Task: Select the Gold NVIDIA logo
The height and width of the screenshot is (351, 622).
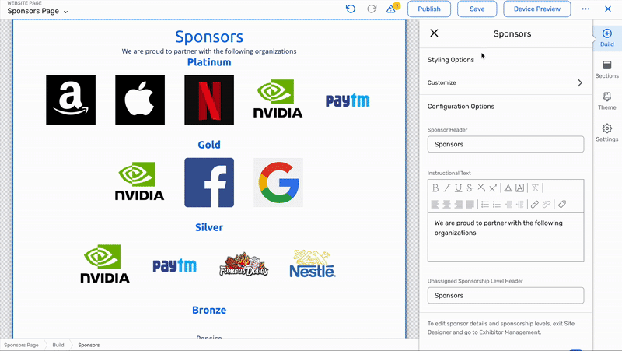Action: click(x=140, y=181)
